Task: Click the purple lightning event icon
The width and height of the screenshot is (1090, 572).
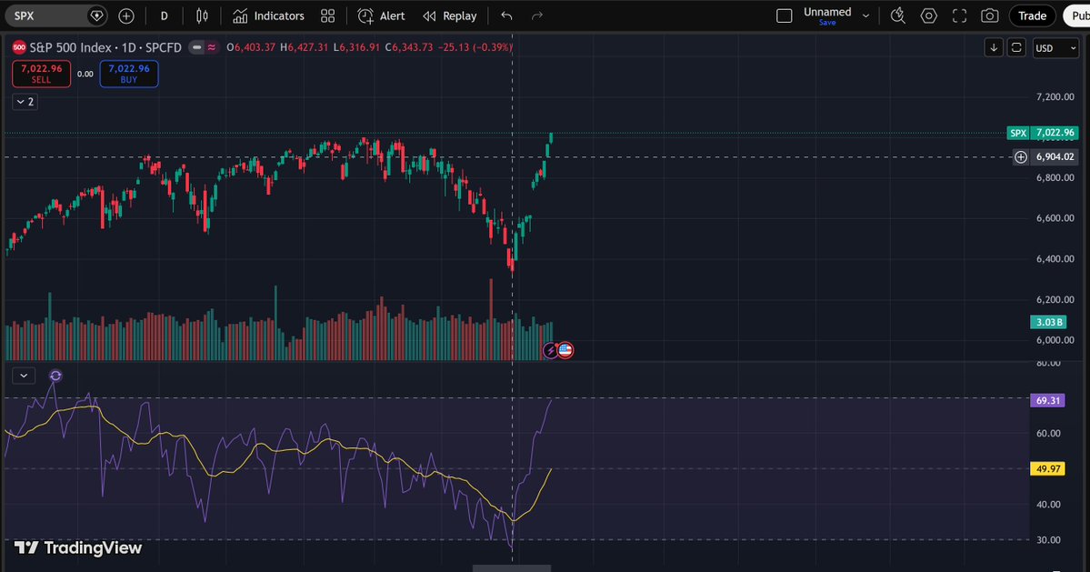Action: 550,350
